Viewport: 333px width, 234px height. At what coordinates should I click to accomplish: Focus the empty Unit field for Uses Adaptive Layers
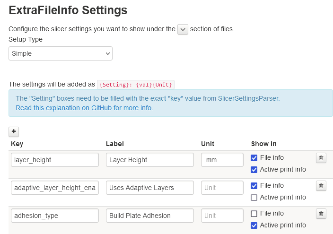point(222,188)
